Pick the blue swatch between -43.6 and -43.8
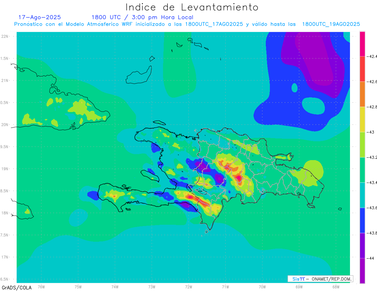 pos(362,220)
